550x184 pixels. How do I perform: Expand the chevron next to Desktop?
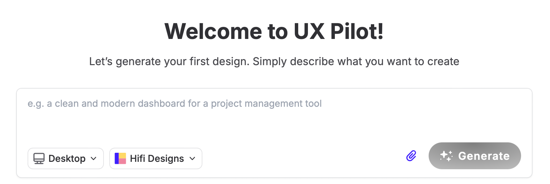click(94, 158)
